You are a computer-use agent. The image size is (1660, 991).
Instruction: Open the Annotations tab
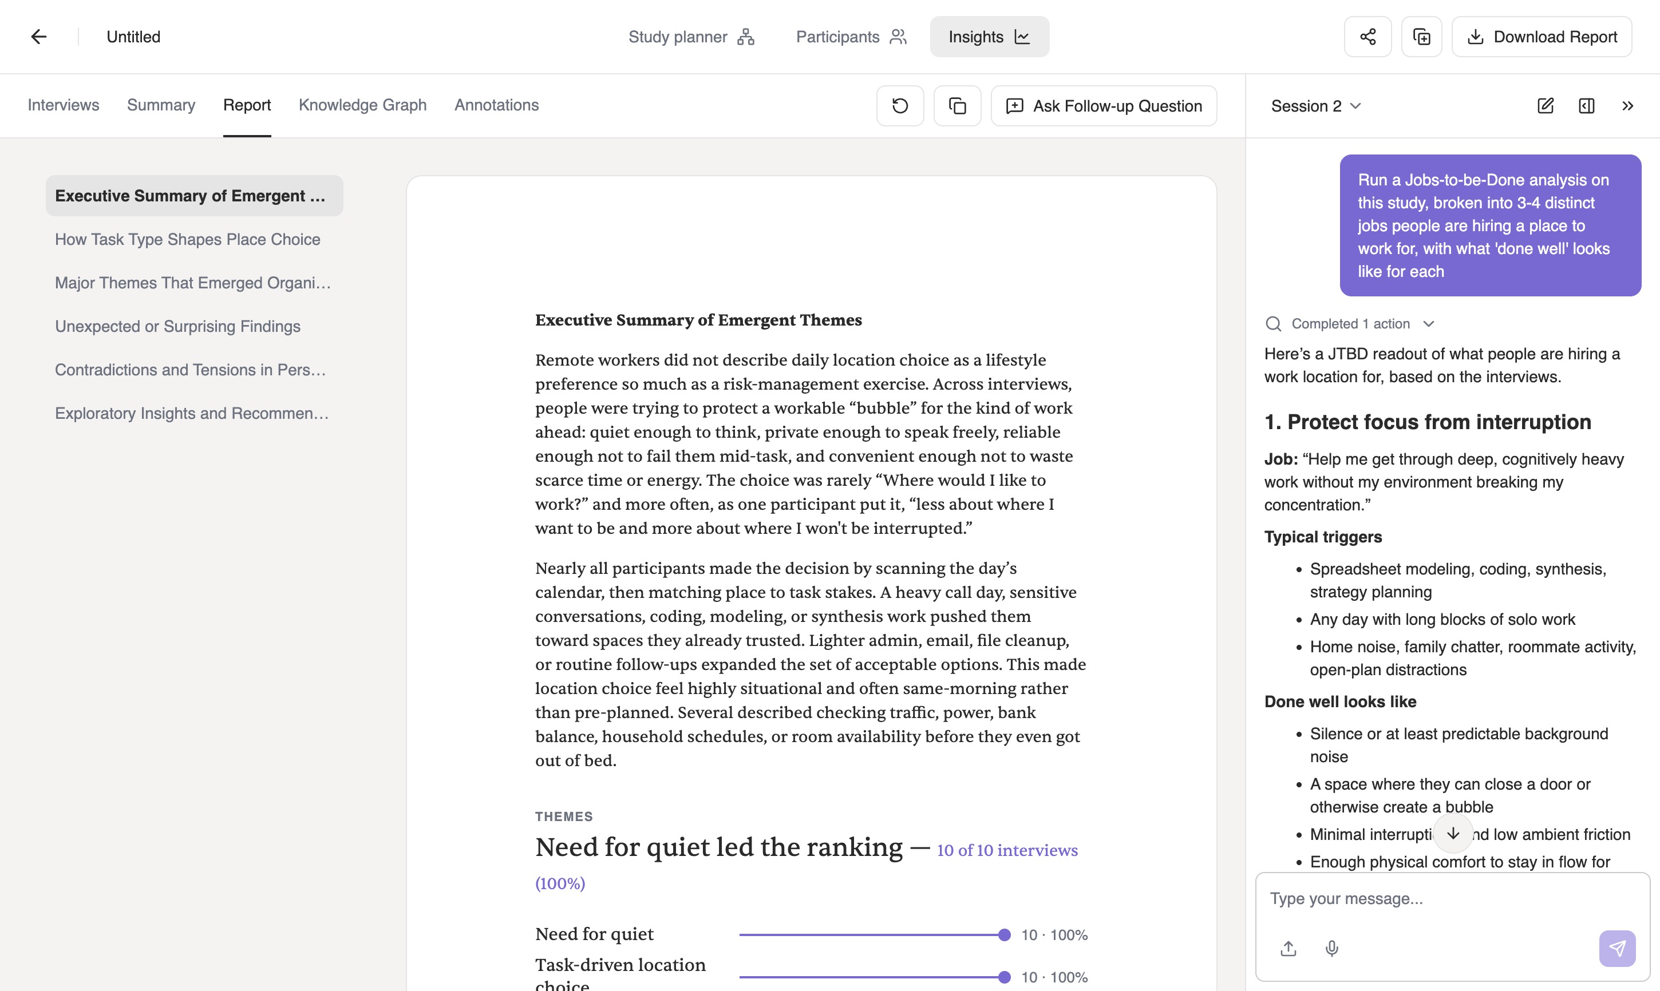point(496,105)
